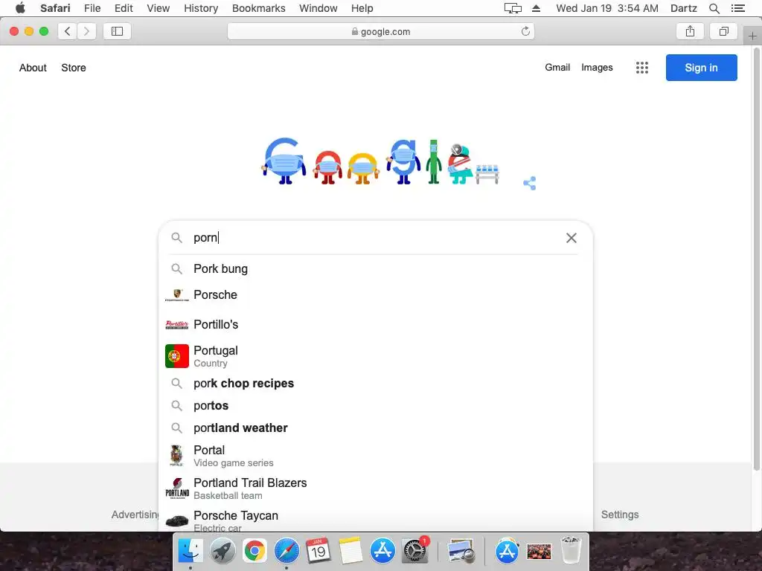Open Finder from the Dock
This screenshot has height=571, width=762.
190,551
